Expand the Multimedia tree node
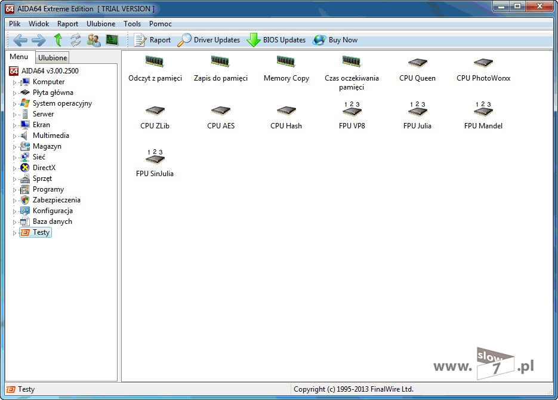The image size is (558, 400). [x=14, y=136]
